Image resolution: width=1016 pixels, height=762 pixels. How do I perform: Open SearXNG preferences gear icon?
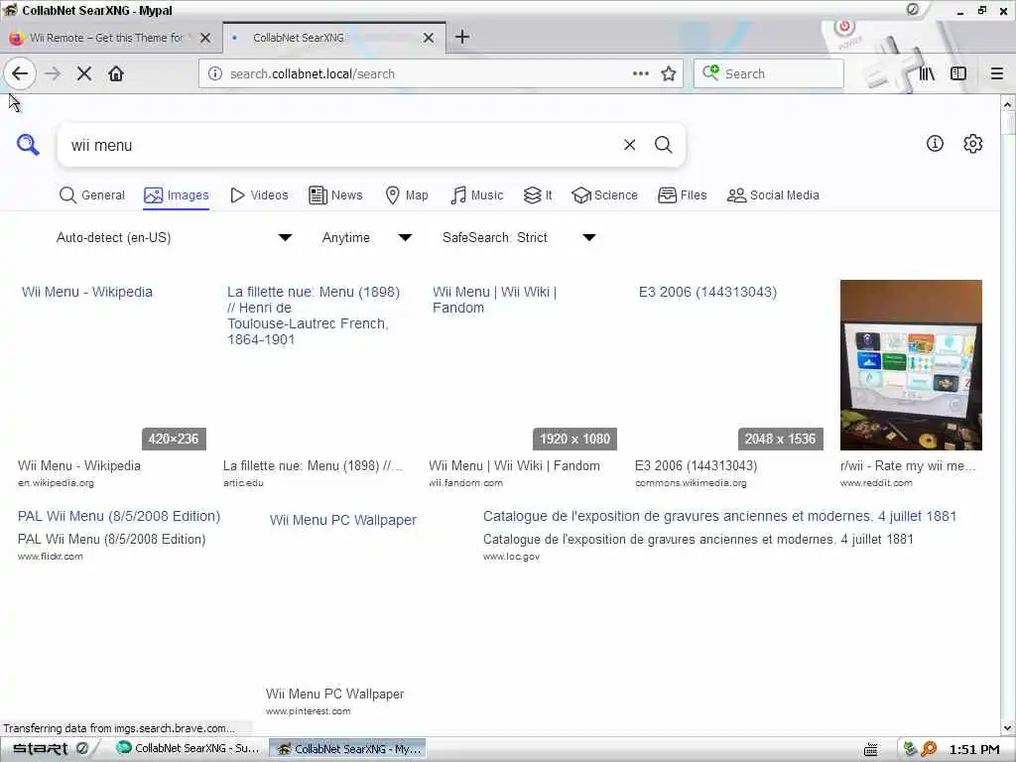coord(972,144)
